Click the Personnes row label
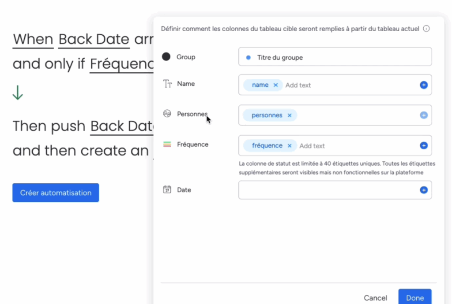Viewport: 452px width, 304px height. [x=192, y=114]
